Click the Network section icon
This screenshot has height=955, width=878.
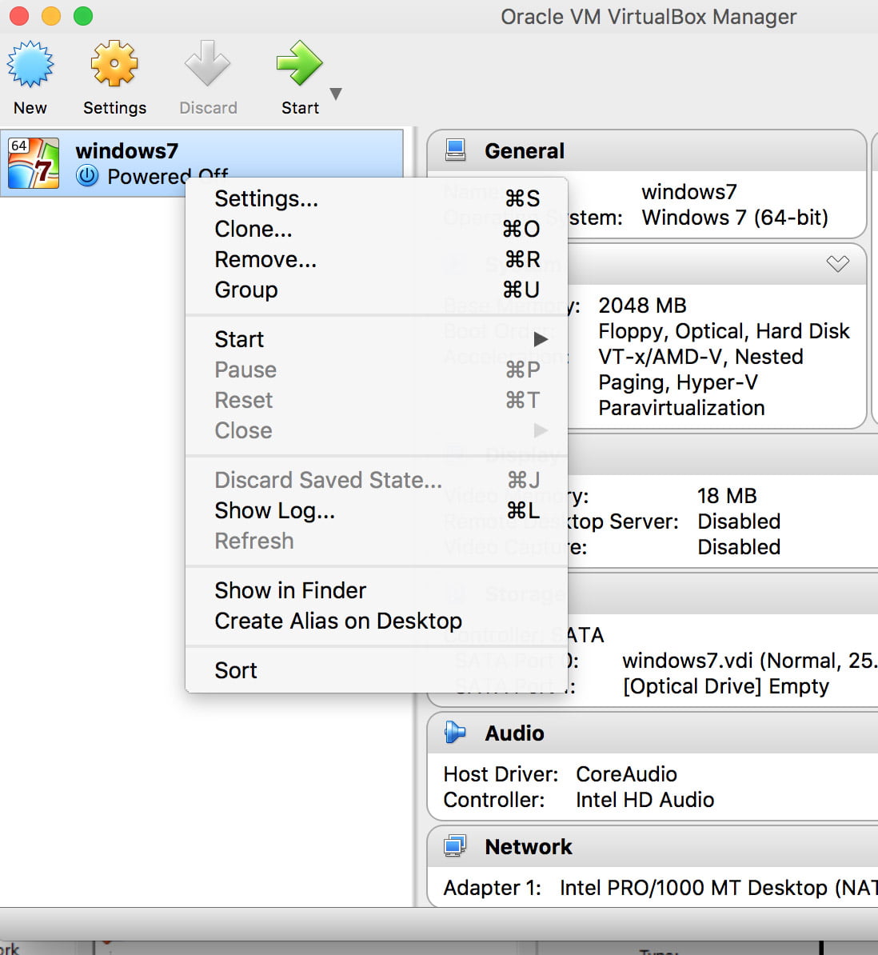click(455, 845)
